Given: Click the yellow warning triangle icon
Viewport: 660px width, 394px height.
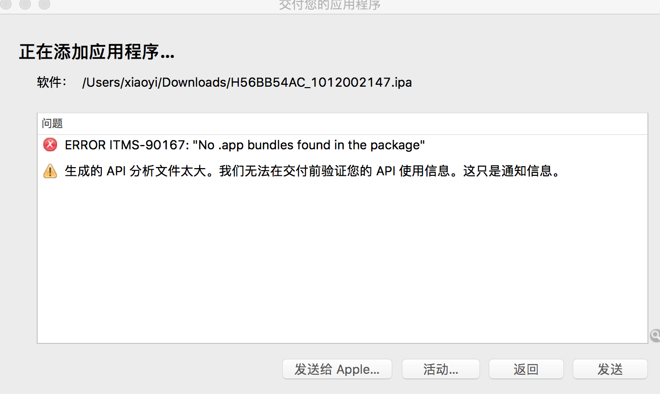Looking at the screenshot, I should tap(50, 171).
